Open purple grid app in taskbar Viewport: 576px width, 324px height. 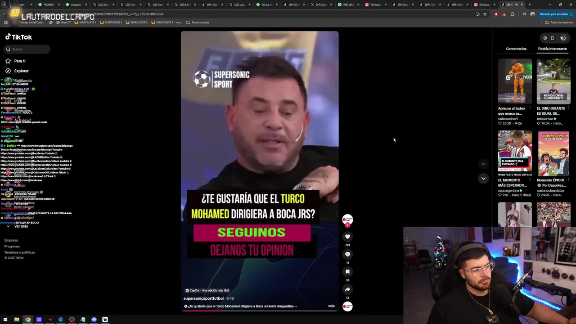(39, 319)
